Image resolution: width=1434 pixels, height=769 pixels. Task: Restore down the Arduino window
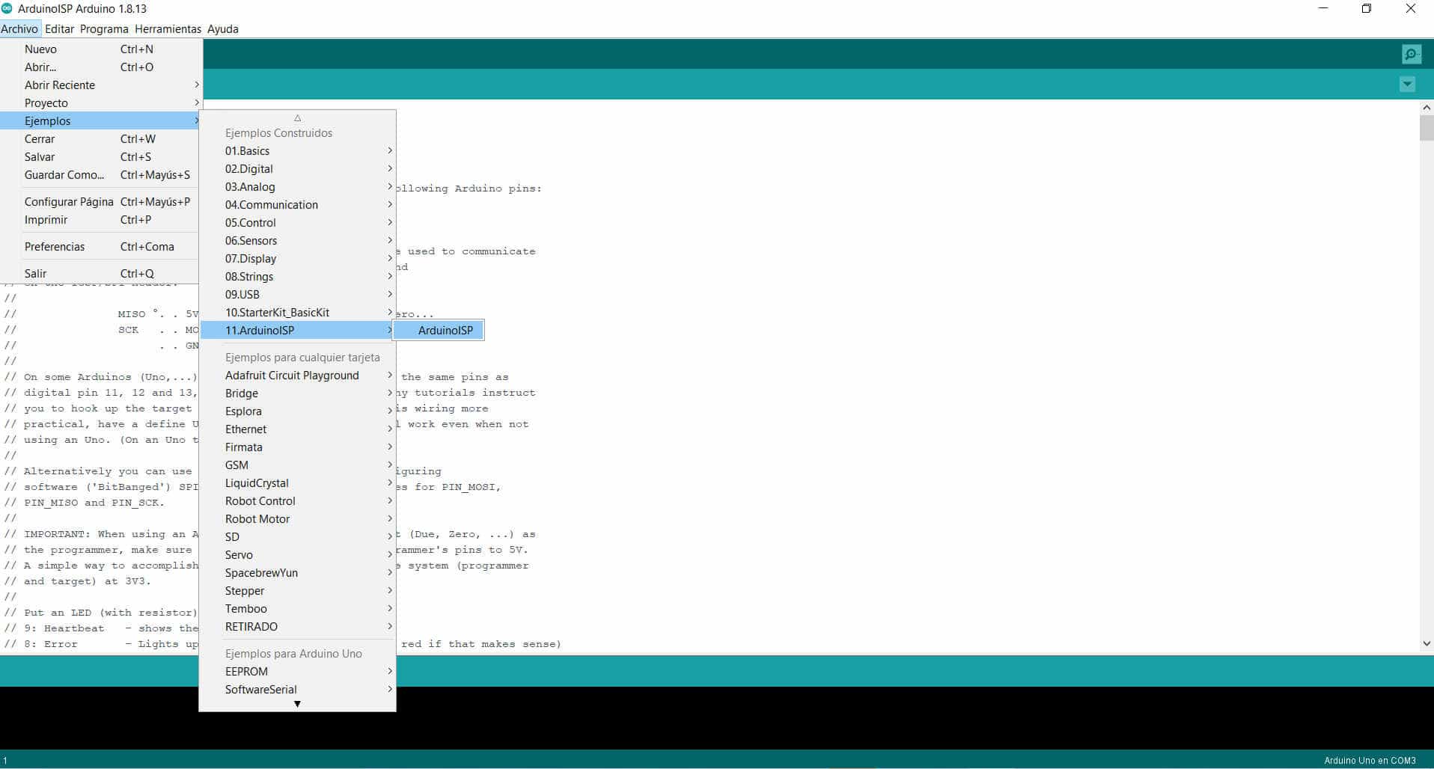1367,9
